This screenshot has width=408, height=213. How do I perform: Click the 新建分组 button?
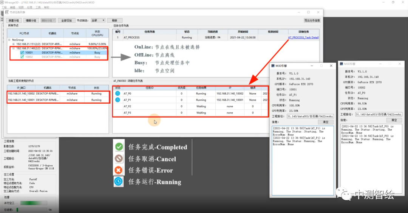(x=14, y=20)
